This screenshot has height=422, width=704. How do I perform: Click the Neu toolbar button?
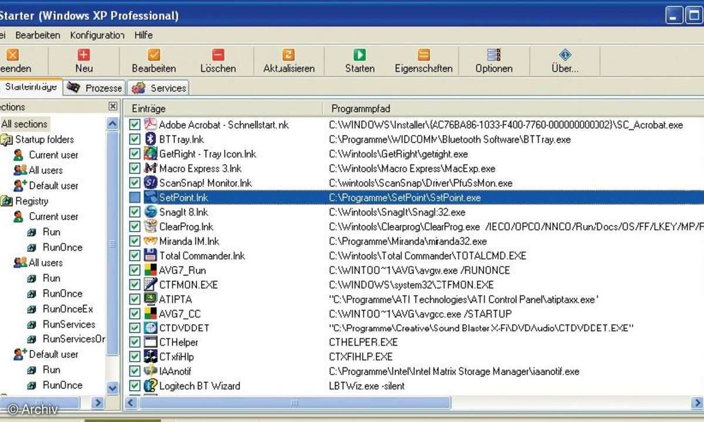(x=84, y=61)
